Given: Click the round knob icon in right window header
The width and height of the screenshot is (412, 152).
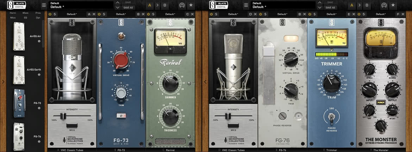Looking at the screenshot, I should pos(384,5).
